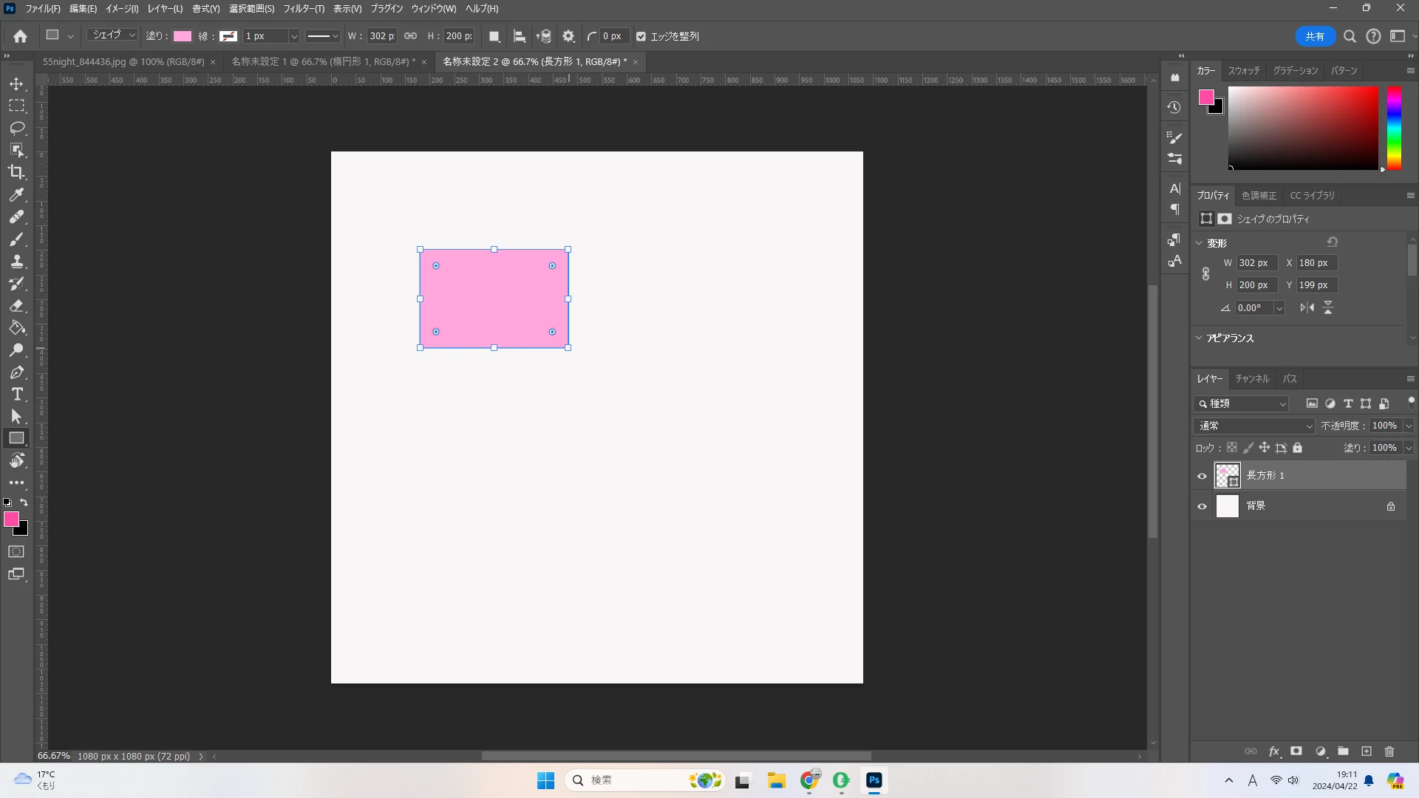Select the Move tool
Image resolution: width=1419 pixels, height=798 pixels.
pyautogui.click(x=16, y=84)
